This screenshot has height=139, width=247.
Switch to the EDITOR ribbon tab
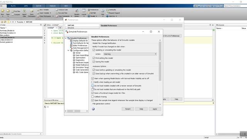(x=39, y=6)
